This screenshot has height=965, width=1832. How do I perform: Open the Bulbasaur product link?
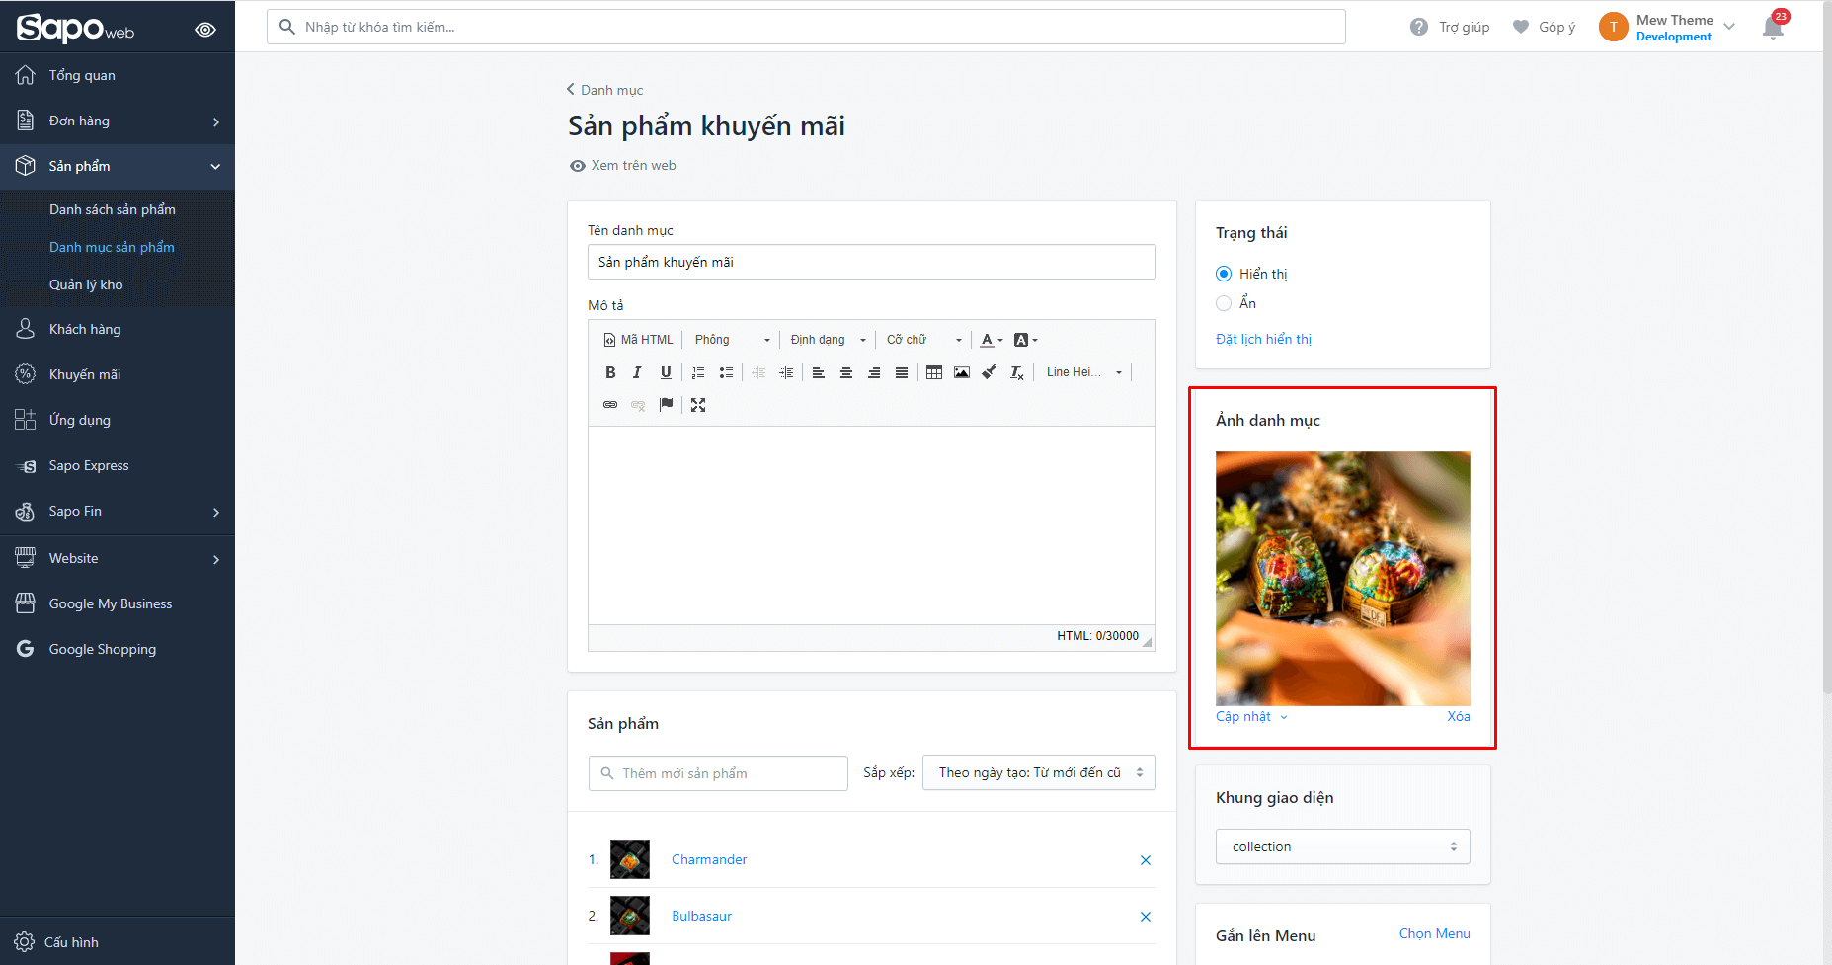pyautogui.click(x=701, y=916)
